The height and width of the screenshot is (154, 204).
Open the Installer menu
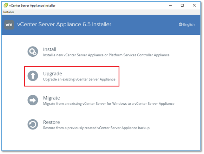(8, 12)
